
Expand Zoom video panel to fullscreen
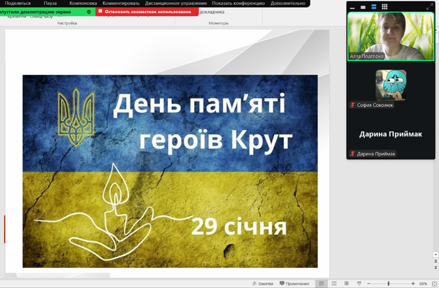coord(430,7)
